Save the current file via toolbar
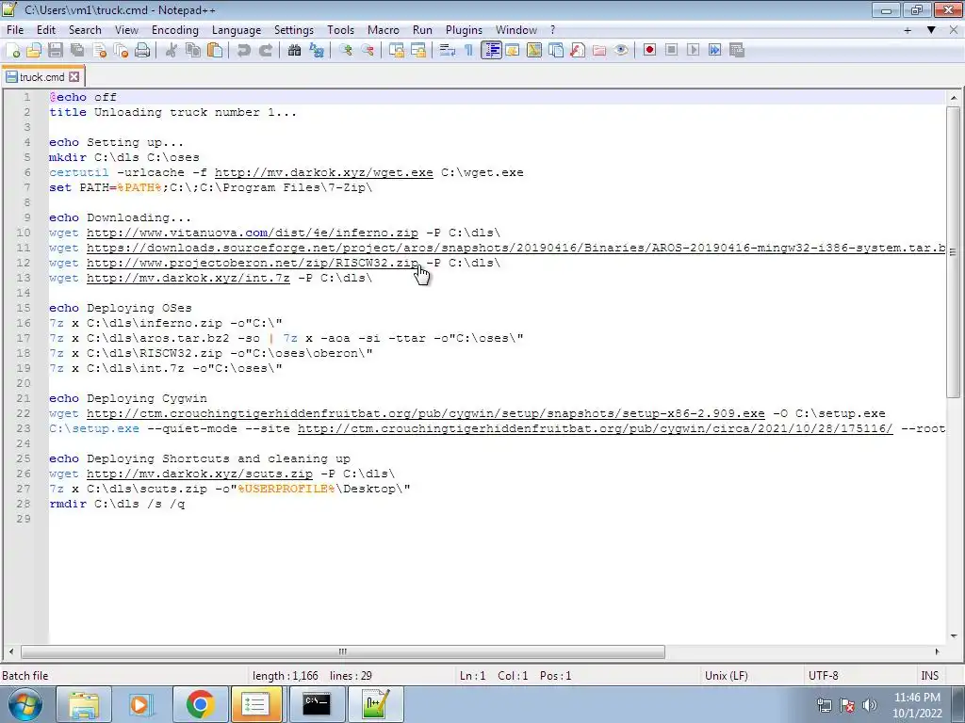The image size is (965, 723). coord(56,51)
